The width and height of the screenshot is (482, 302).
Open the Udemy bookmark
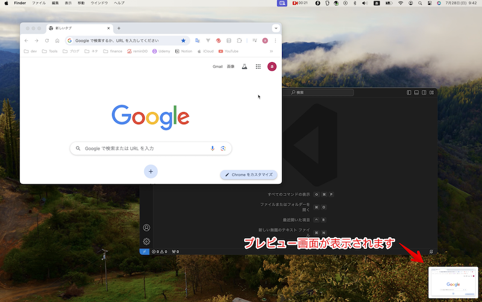point(161,51)
